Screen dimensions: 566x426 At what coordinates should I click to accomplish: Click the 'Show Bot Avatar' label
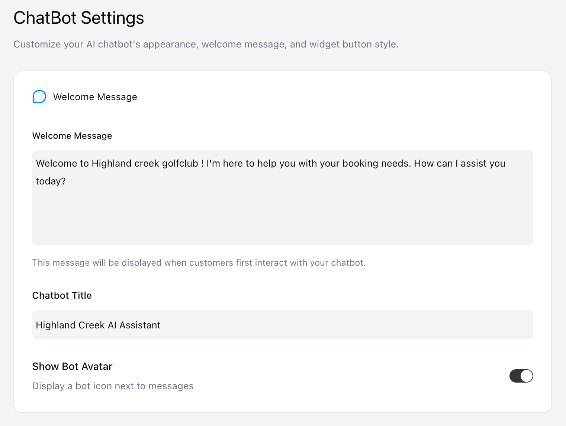(73, 366)
